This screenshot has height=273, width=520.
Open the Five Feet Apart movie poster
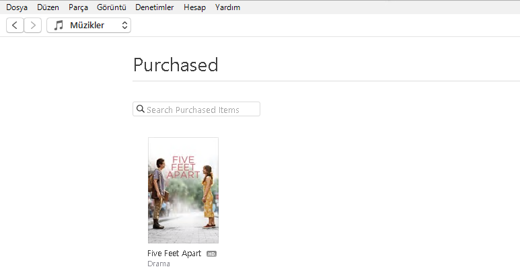click(184, 190)
